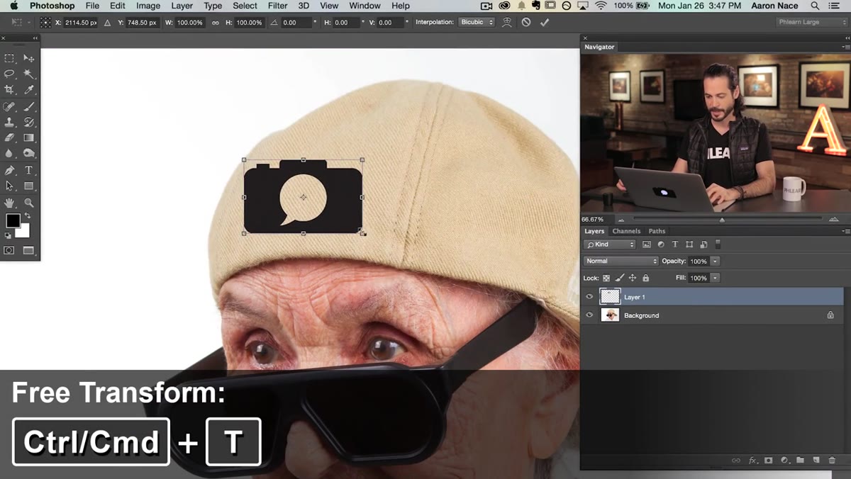
Task: Delete layer with trash icon
Action: pyautogui.click(x=832, y=460)
